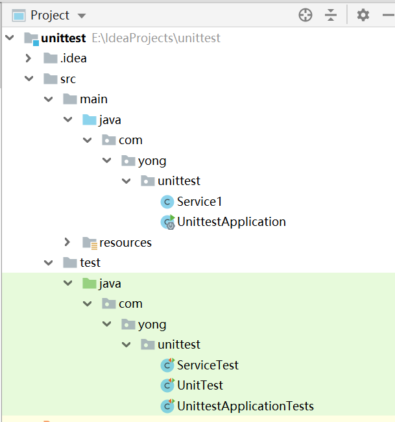
Task: Select UnitTest class in the tree
Action: tap(200, 386)
